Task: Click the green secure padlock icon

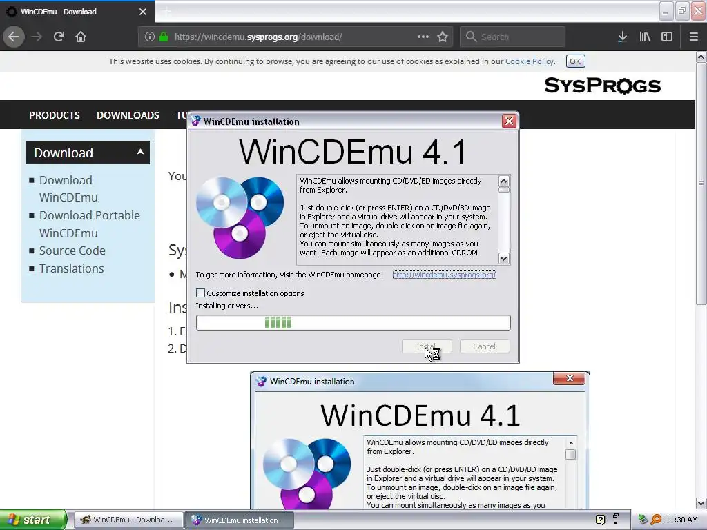Action: (164, 37)
